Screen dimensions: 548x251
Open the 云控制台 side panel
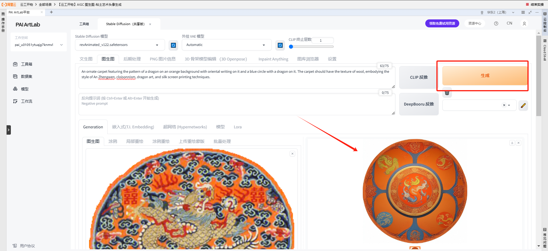[x=545, y=22]
